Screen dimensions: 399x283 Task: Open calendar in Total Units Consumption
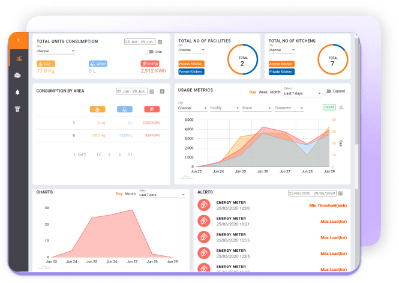[160, 42]
